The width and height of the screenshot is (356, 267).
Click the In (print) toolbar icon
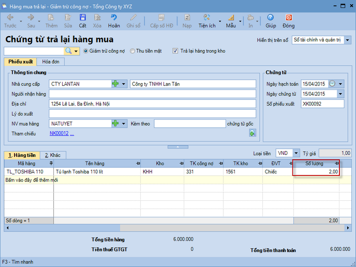[x=250, y=18]
